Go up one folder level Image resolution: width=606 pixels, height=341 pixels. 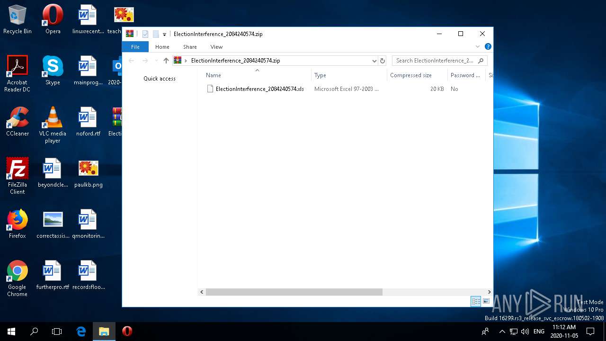166,61
